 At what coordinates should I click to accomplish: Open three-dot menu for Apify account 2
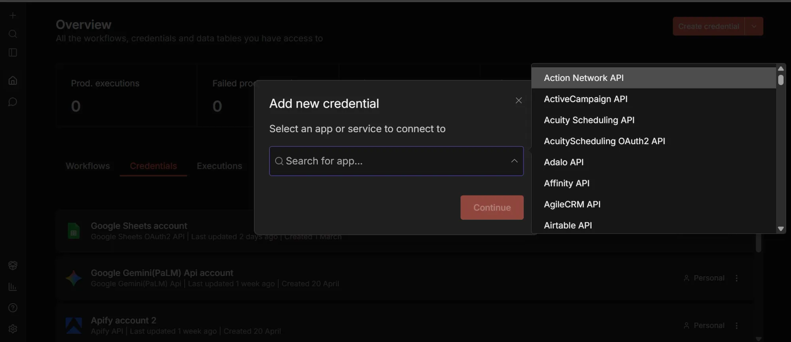point(736,325)
